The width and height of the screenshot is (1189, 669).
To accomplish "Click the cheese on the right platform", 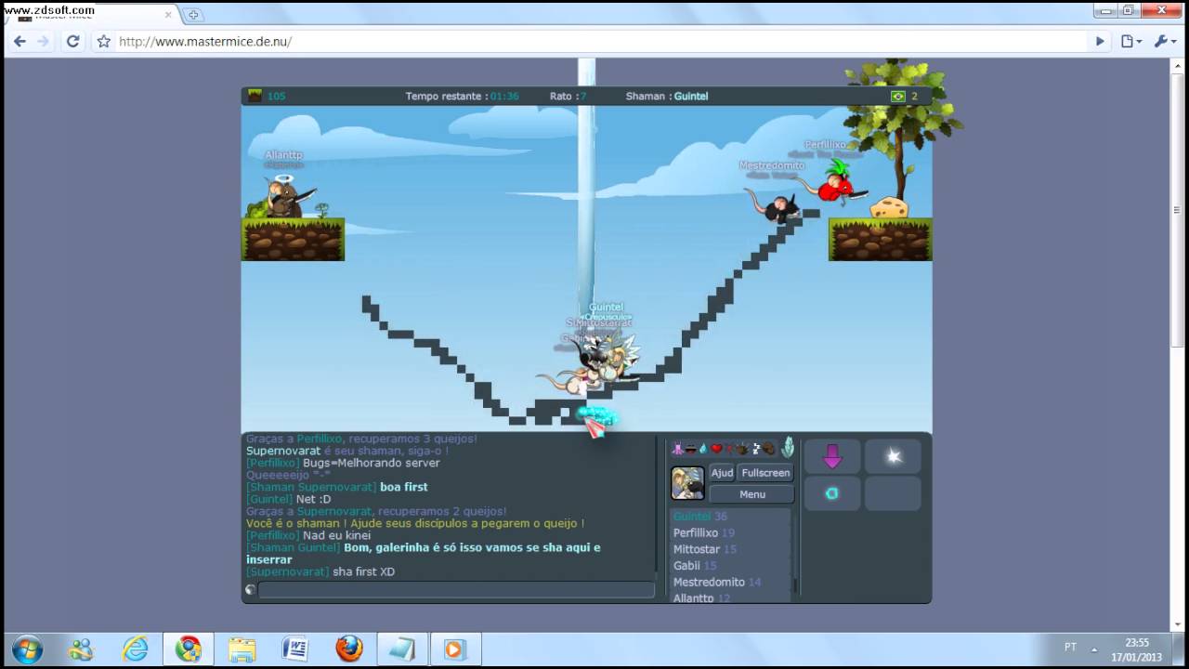I will click(888, 206).
